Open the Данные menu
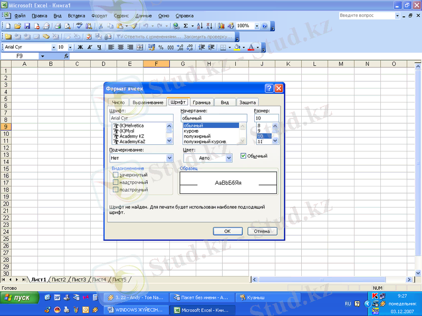The height and width of the screenshot is (316, 422). (143, 16)
